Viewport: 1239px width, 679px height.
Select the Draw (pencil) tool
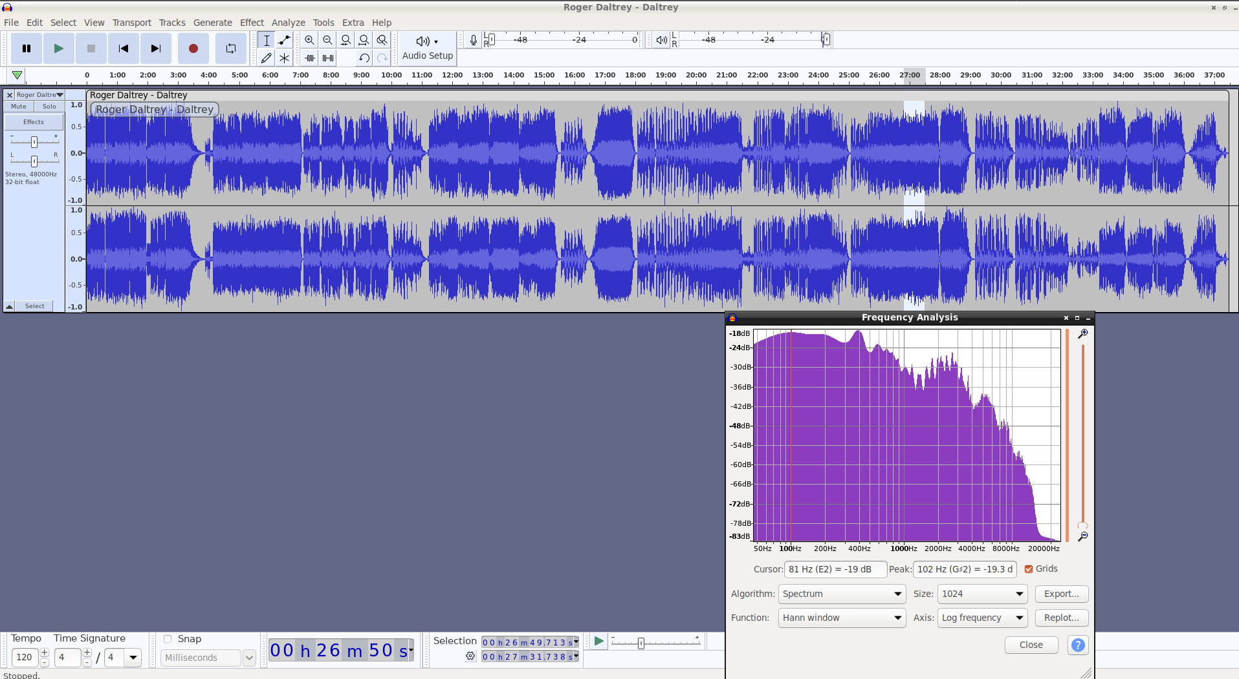(267, 57)
